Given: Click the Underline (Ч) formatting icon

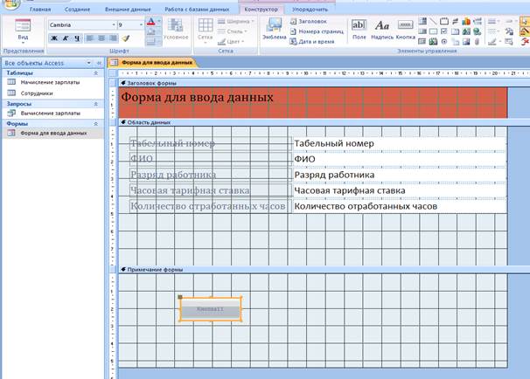Looking at the screenshot, I should [77, 38].
